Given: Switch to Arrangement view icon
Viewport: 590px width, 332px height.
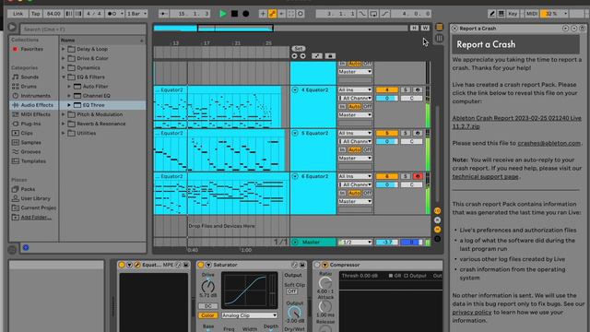Looking at the screenshot, I should tap(439, 27).
